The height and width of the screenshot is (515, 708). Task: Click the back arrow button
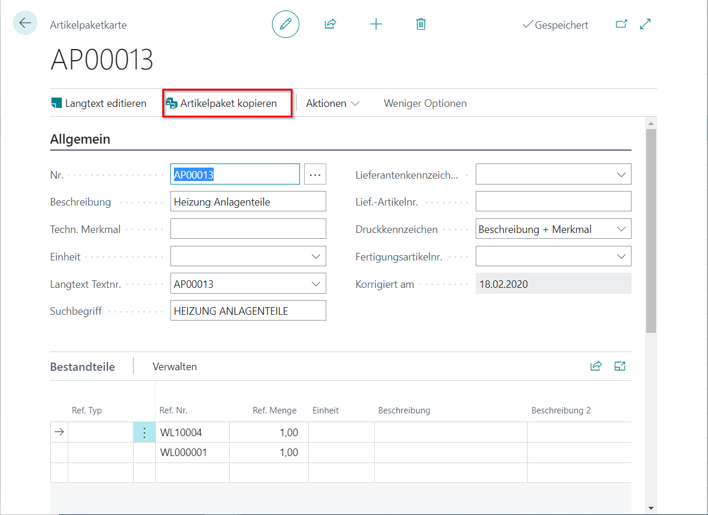click(25, 23)
